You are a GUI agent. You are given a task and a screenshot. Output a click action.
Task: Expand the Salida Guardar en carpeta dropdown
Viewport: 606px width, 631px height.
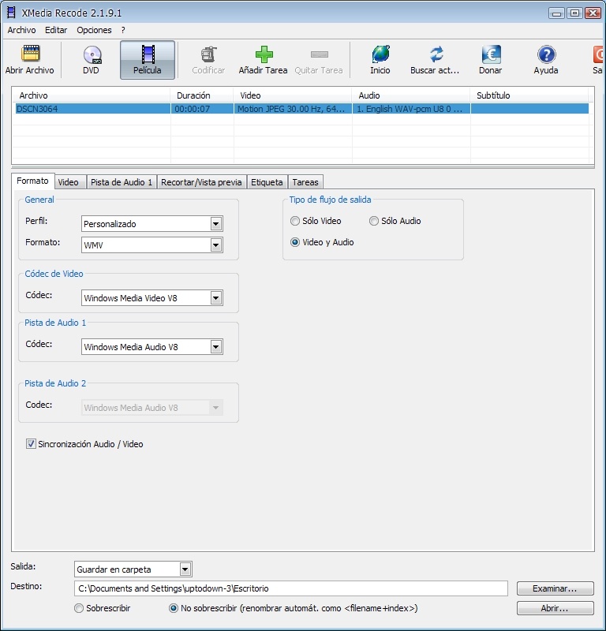185,569
